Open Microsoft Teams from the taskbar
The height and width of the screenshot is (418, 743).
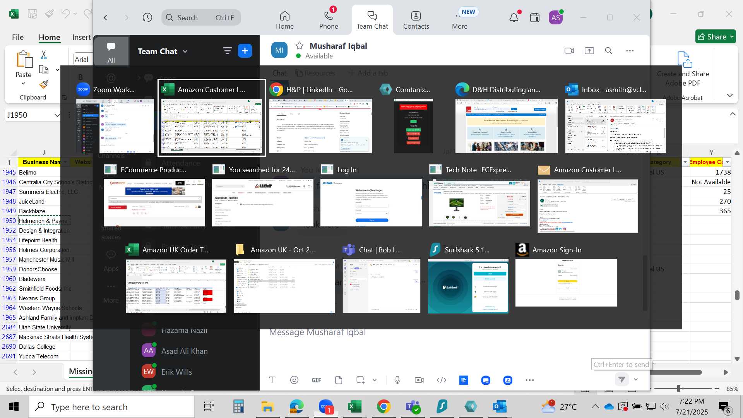(413, 406)
